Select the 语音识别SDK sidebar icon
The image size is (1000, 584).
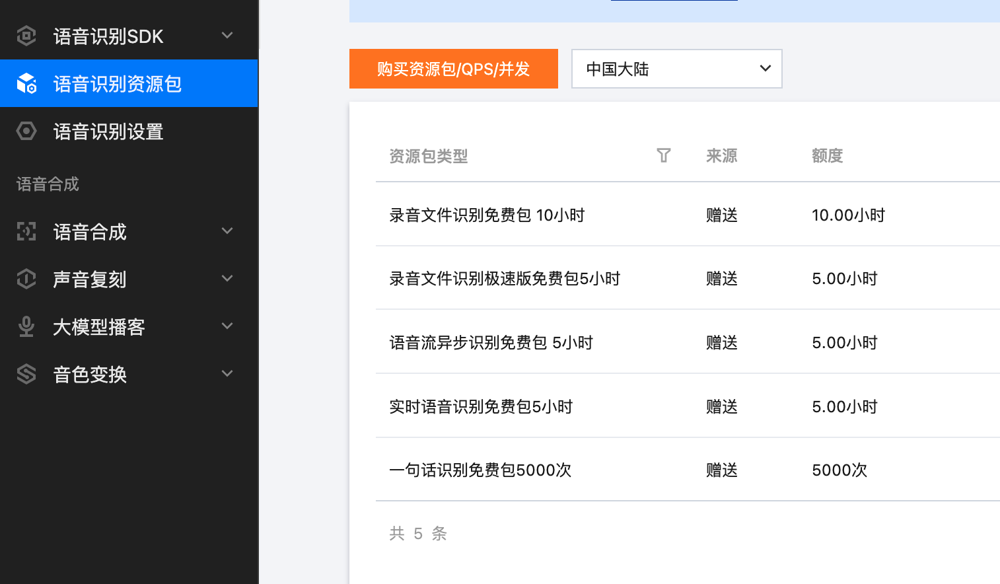pos(26,36)
